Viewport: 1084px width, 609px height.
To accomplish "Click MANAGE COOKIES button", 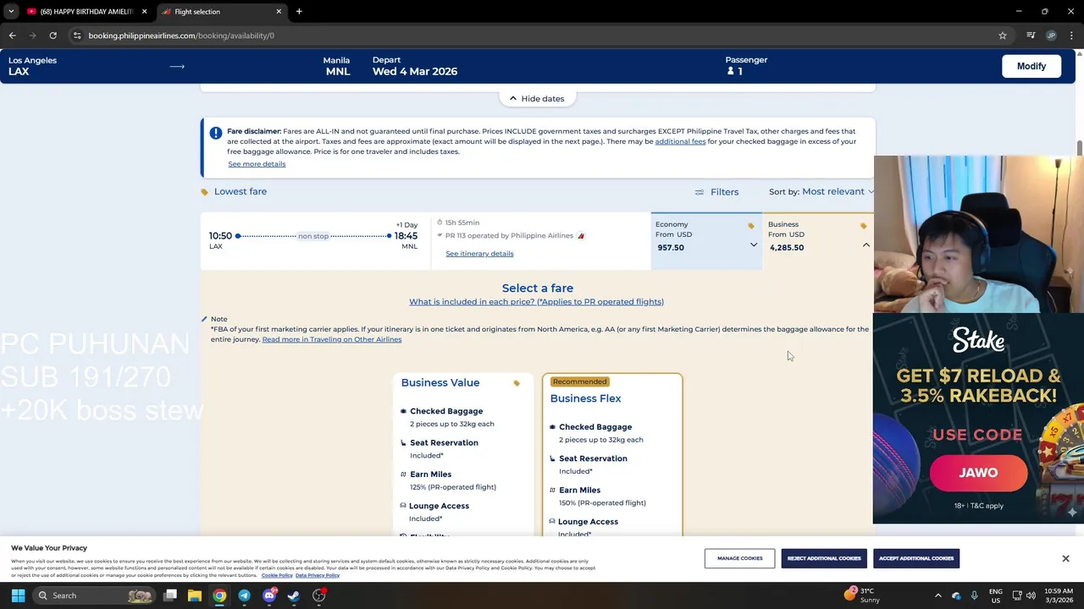I will coord(739,558).
